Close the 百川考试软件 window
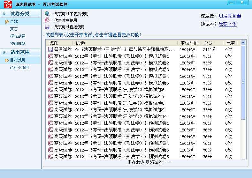Viewport: 252px width, 178px height. click(x=242, y=2)
